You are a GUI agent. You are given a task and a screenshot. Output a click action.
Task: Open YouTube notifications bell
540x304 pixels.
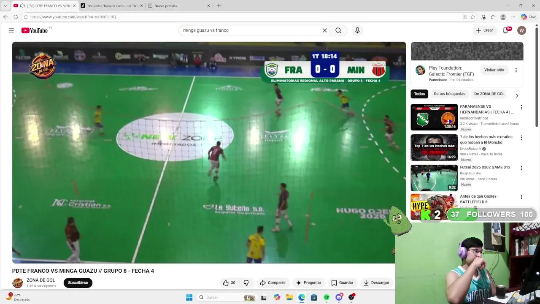(506, 30)
